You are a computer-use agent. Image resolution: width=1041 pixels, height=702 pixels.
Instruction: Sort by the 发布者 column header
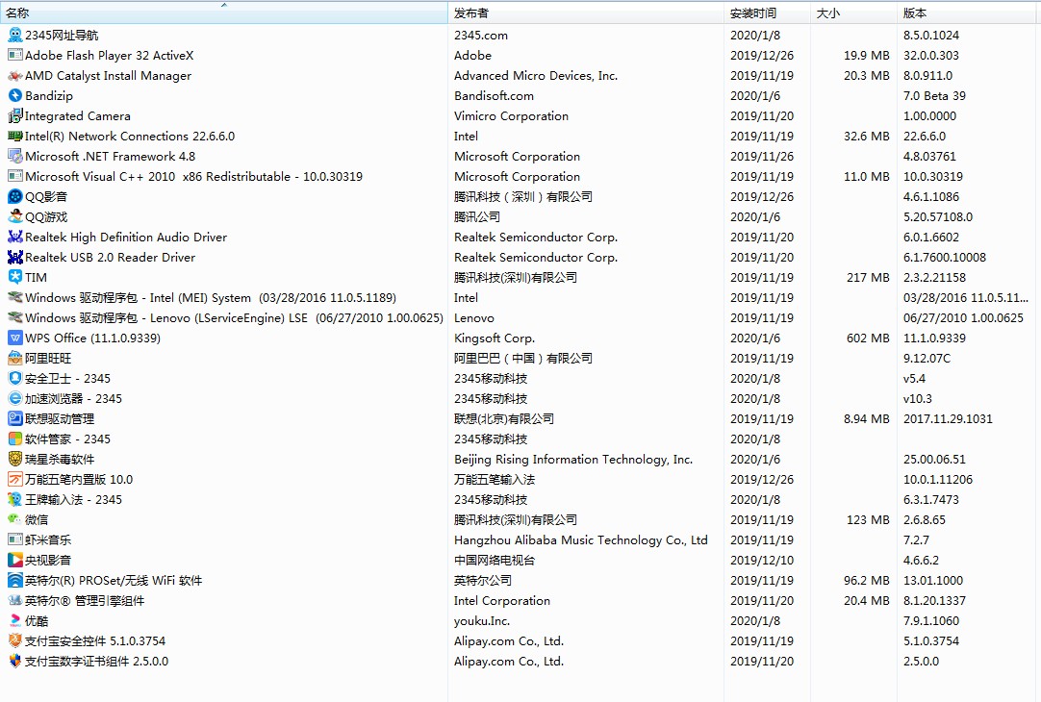(x=586, y=13)
